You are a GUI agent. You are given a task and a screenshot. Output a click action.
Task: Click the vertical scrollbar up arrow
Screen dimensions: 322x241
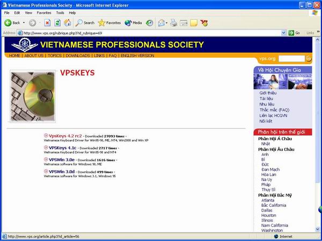(x=318, y=40)
